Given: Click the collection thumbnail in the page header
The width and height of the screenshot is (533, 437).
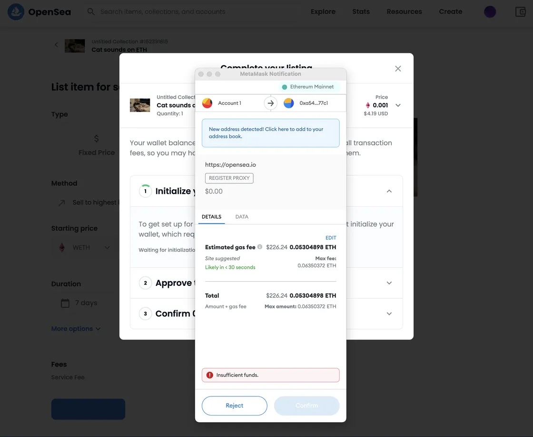Looking at the screenshot, I should coord(75,46).
